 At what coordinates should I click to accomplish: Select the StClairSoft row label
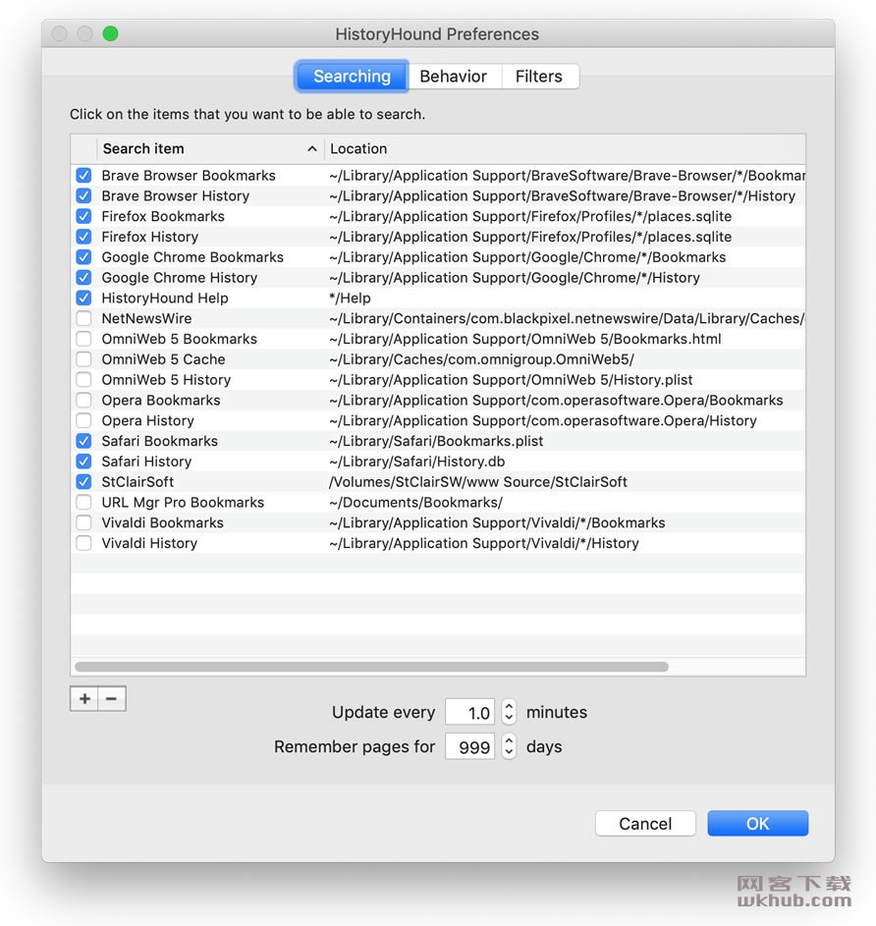[137, 482]
